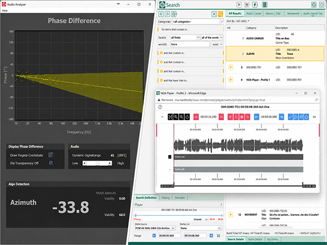Play result 3 000.0085-T01
This screenshot has width=327, height=245.
click(231, 68)
